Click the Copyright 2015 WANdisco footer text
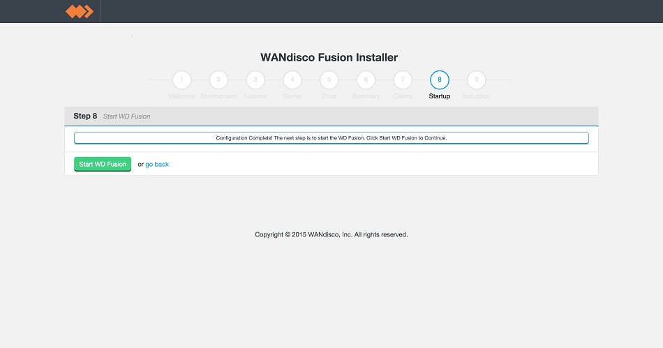 (x=331, y=234)
